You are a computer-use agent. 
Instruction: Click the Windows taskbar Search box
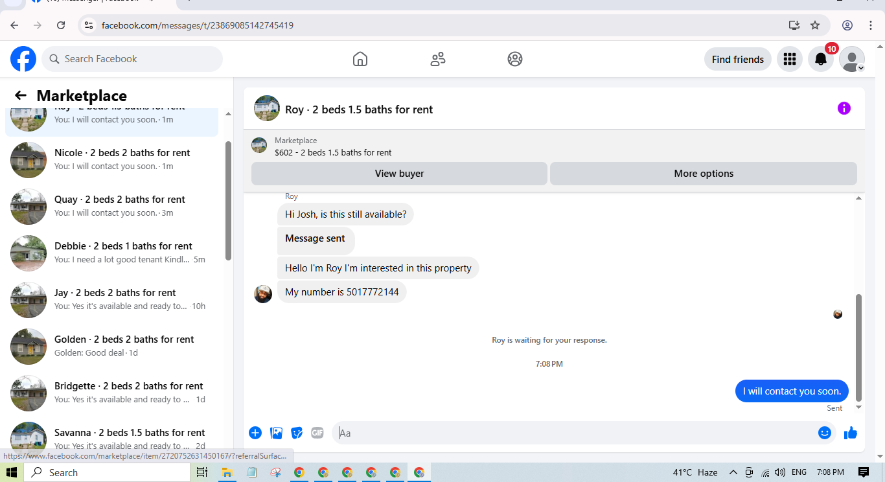(107, 472)
